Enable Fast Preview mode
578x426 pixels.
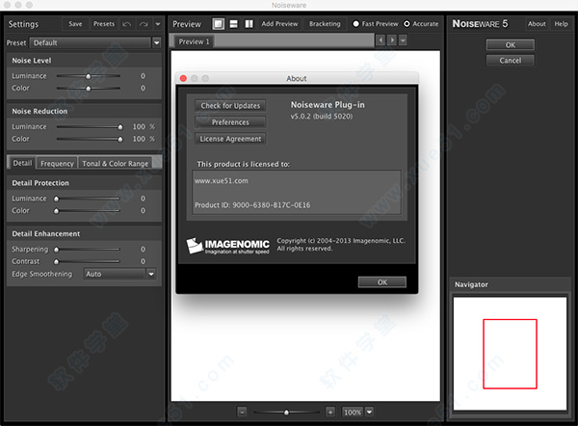point(376,23)
